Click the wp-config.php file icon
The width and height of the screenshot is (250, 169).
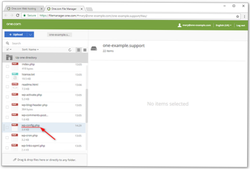point(15,127)
